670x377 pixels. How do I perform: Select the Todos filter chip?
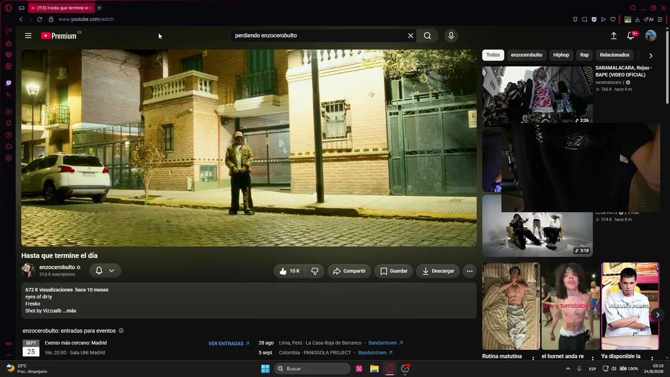click(x=493, y=55)
